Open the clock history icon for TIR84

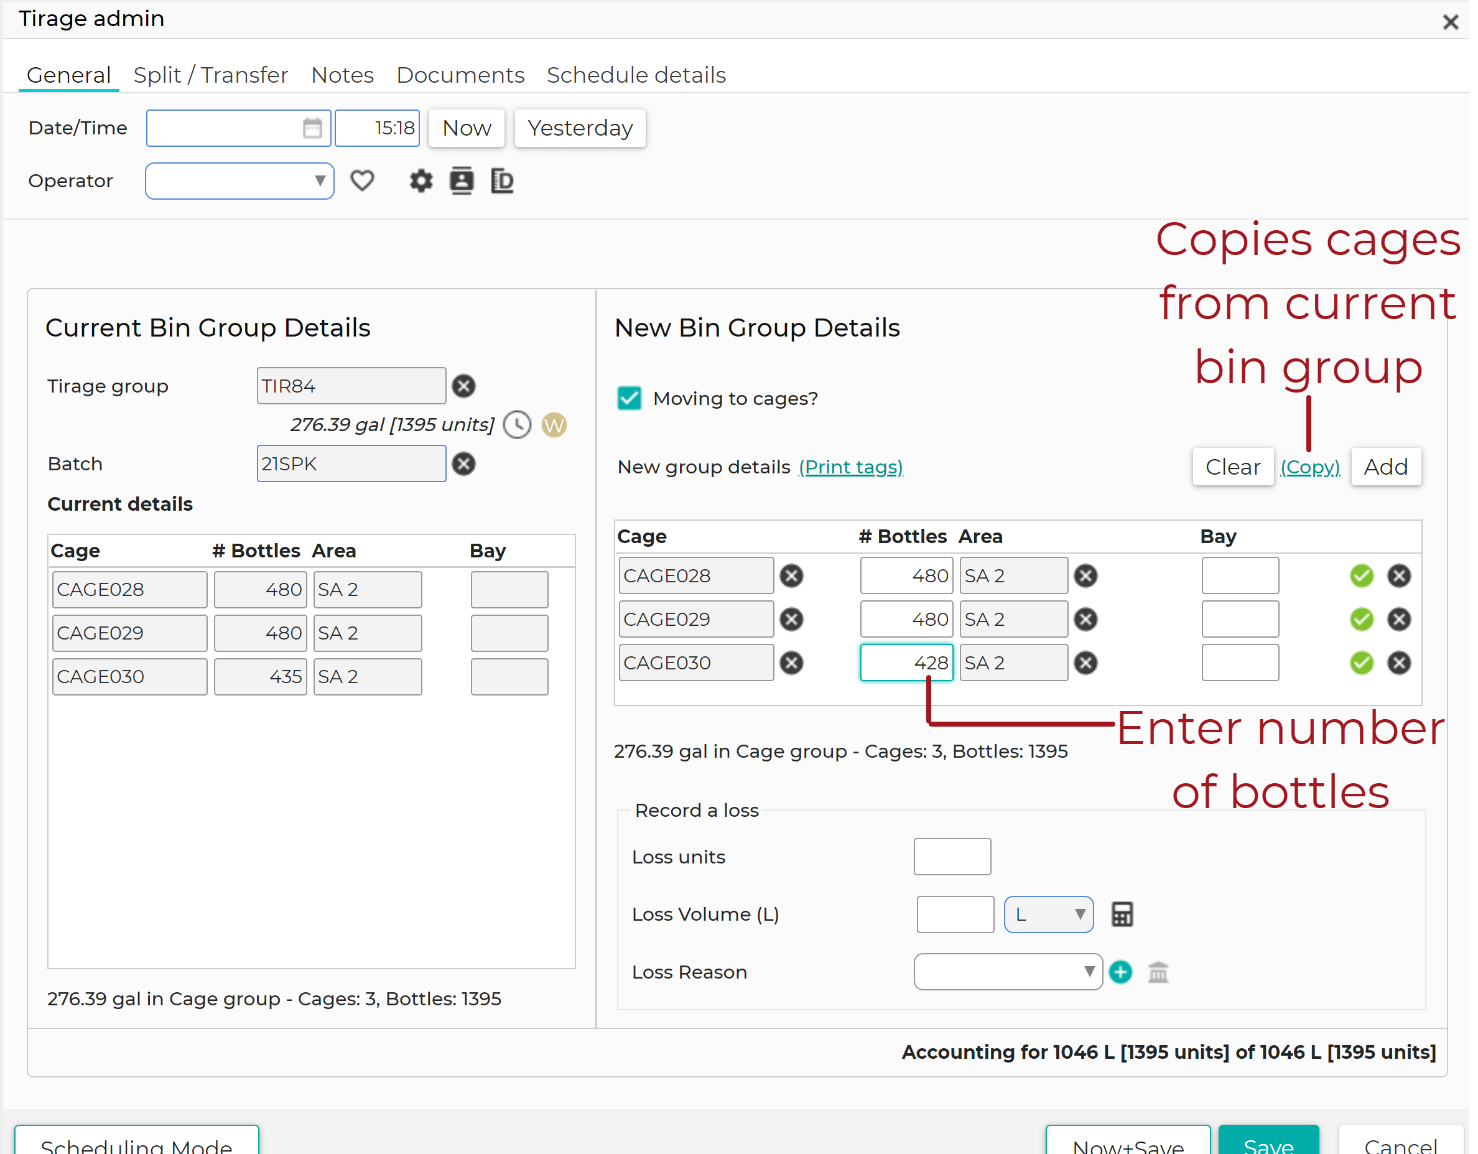pos(518,426)
